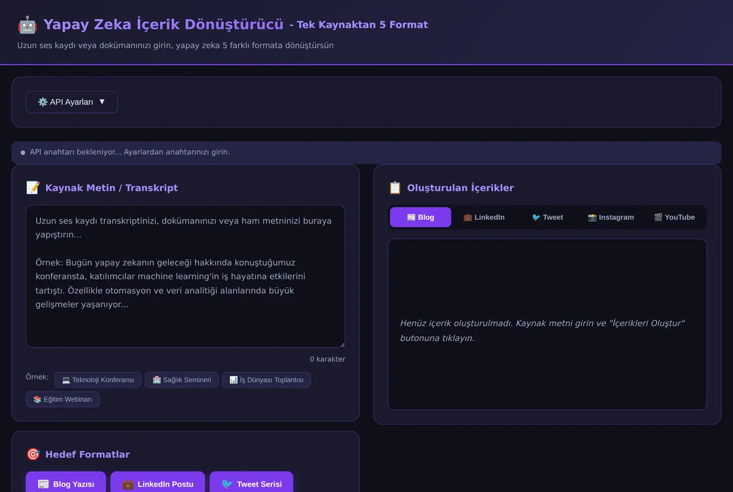Switch to the Blog output tab
The image size is (733, 492).
tap(420, 217)
